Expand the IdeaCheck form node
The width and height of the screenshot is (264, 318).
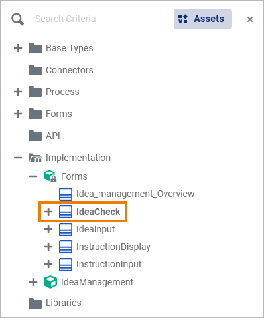tap(48, 212)
